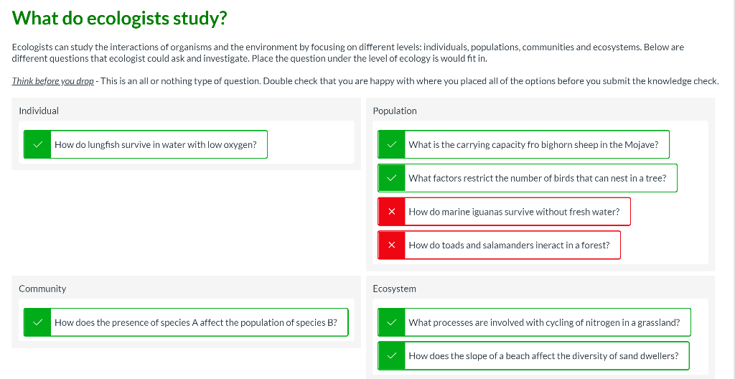Image resolution: width=735 pixels, height=379 pixels.
Task: Select the bighorn sheep carrying capacity card
Action: pyautogui.click(x=533, y=144)
